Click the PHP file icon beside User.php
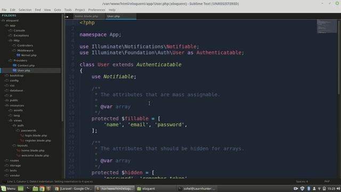The width and height of the screenshot is (341, 192). pyautogui.click(x=14, y=70)
